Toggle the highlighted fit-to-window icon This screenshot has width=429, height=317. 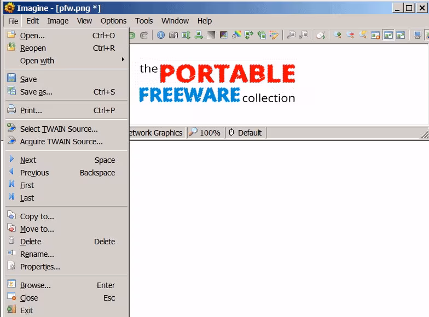pyautogui.click(x=388, y=35)
